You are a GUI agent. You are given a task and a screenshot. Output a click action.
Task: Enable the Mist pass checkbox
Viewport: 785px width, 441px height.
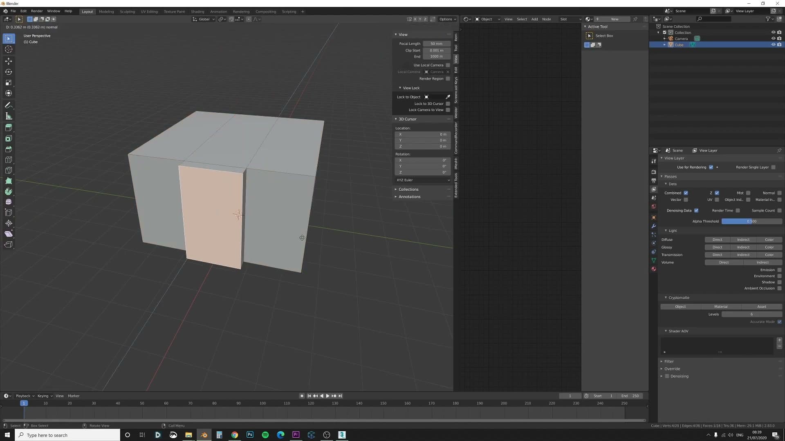[748, 193]
